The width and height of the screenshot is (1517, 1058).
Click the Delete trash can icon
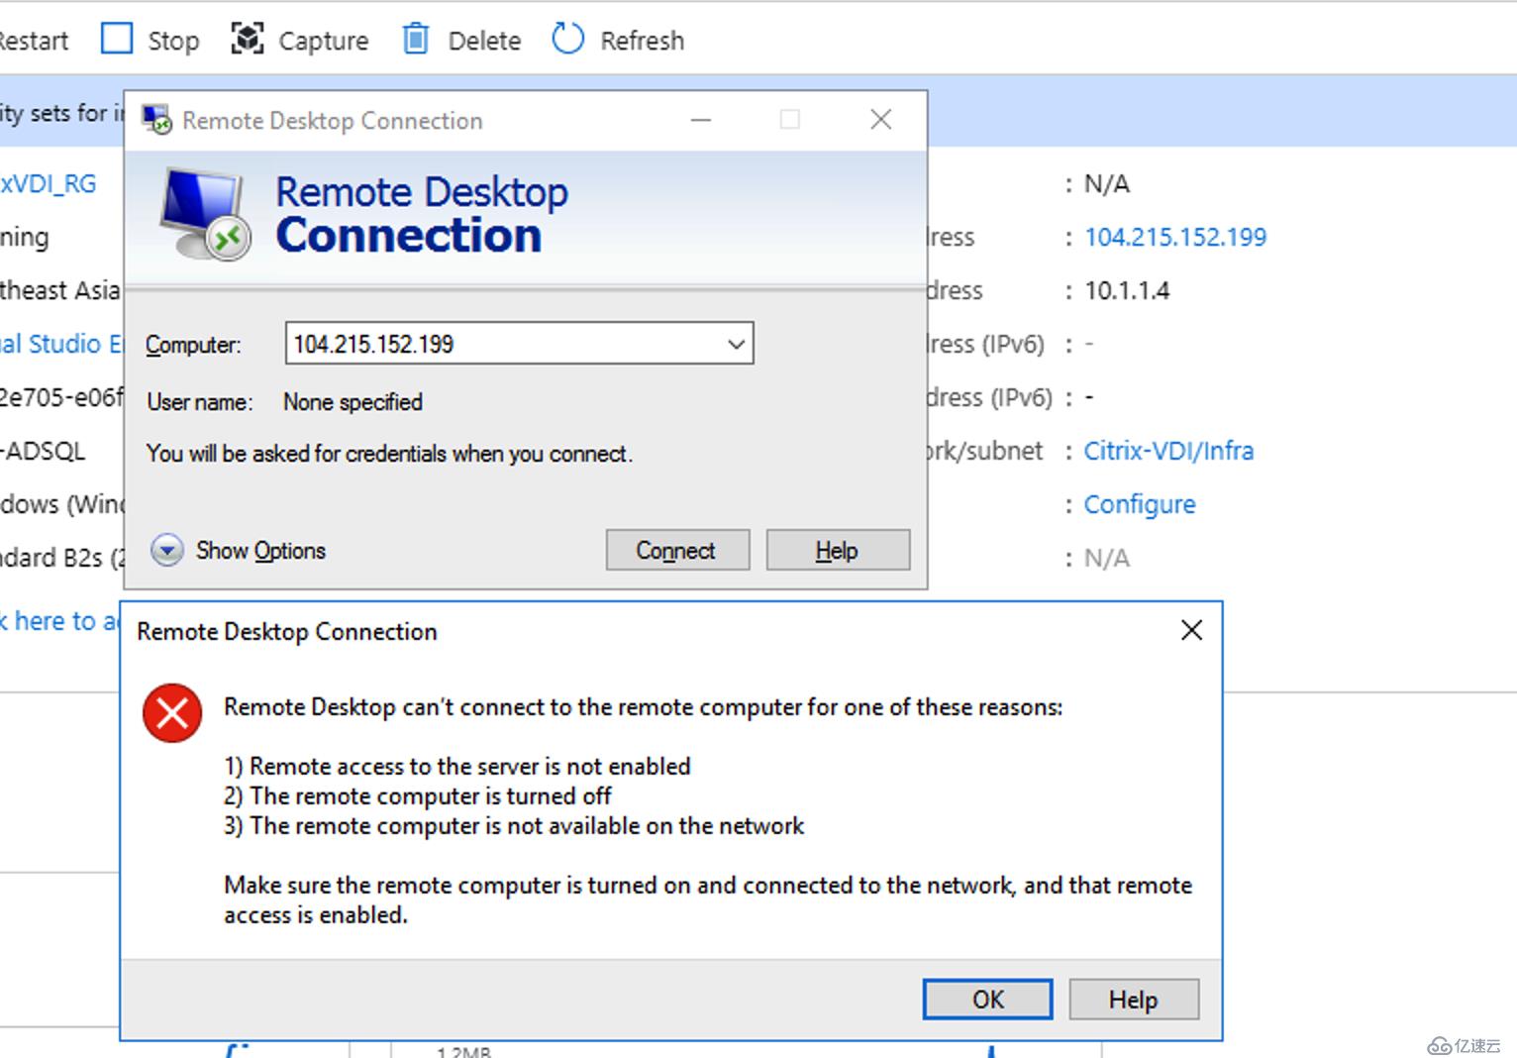click(416, 39)
